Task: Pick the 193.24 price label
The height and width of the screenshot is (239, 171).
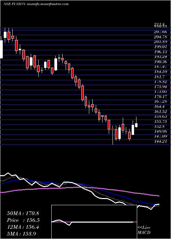Action: [161, 57]
